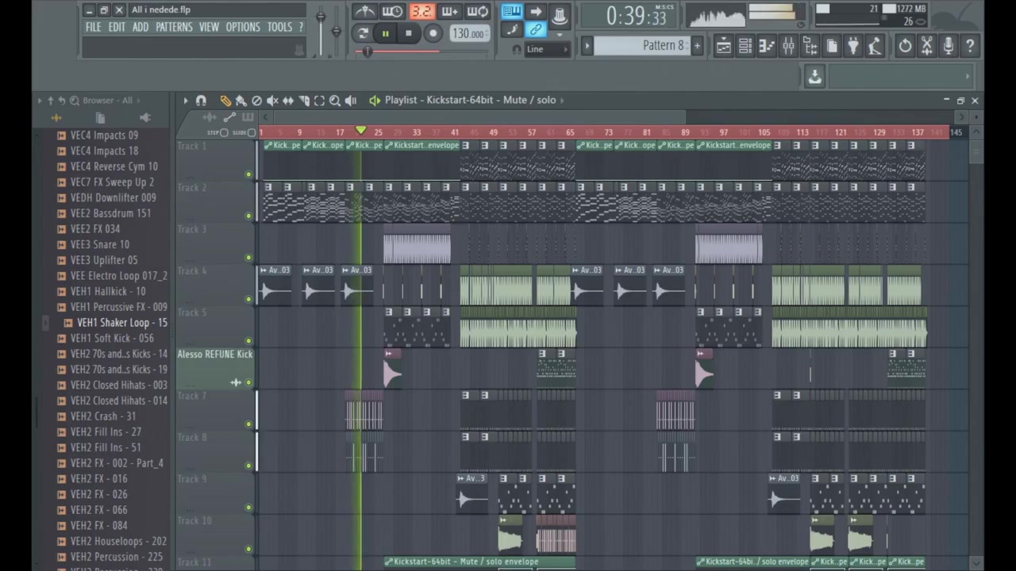The width and height of the screenshot is (1016, 571).
Task: Open the project files copy icon
Action: pos(100,117)
